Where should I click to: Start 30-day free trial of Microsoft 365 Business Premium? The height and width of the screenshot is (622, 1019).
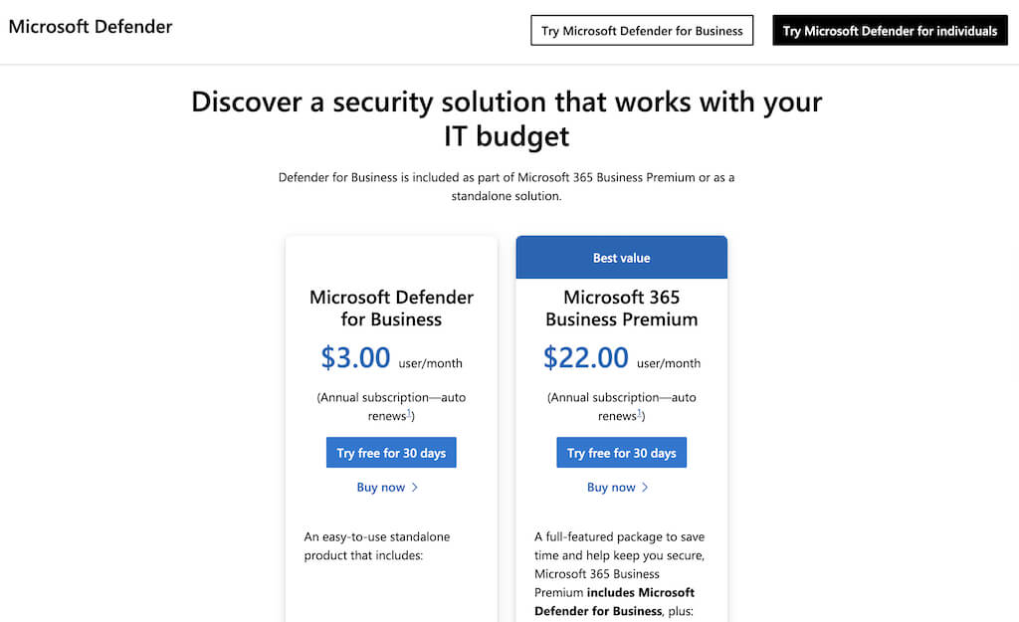[621, 453]
